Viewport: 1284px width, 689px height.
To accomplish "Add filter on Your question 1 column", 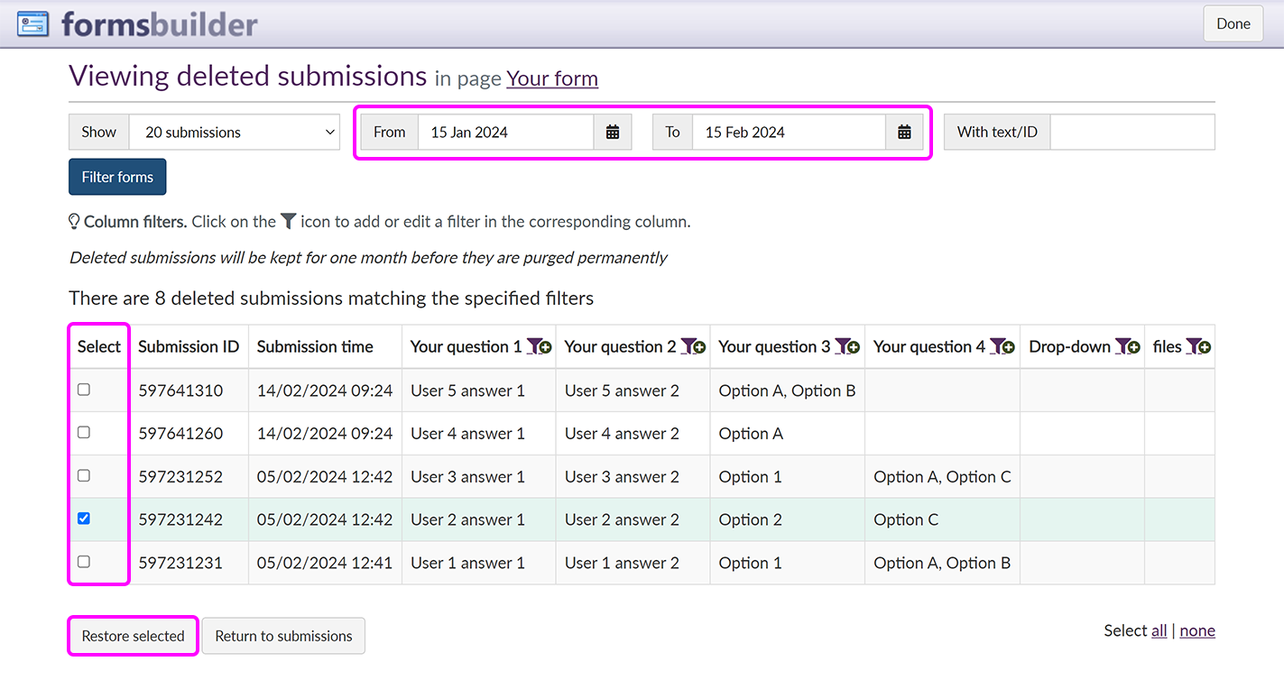I will [539, 346].
